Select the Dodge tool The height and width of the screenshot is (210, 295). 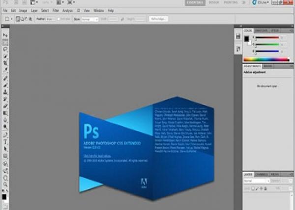click(5, 127)
